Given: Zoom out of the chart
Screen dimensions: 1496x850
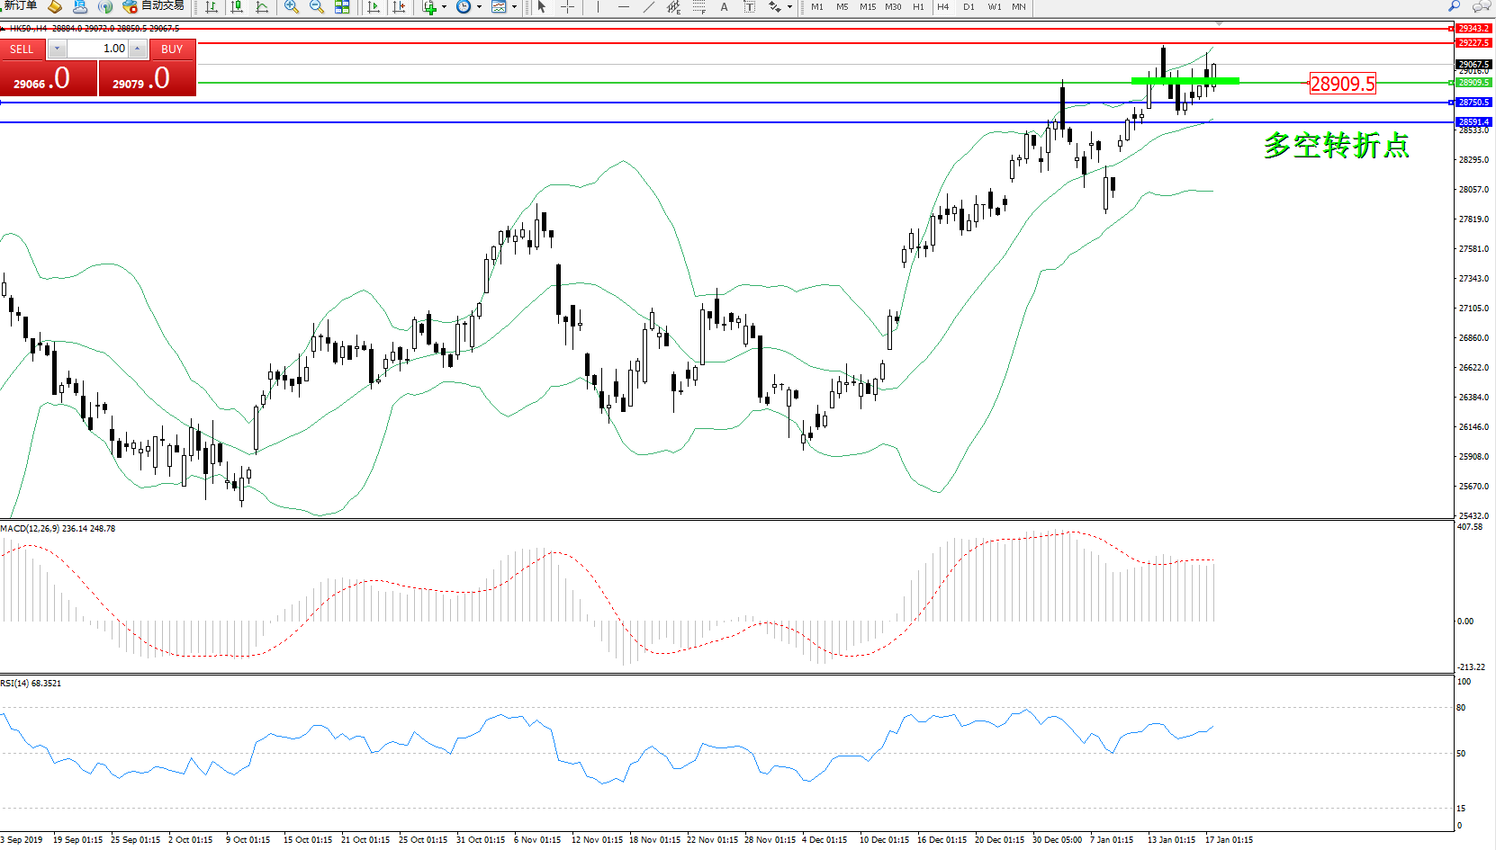Looking at the screenshot, I should coord(317,7).
